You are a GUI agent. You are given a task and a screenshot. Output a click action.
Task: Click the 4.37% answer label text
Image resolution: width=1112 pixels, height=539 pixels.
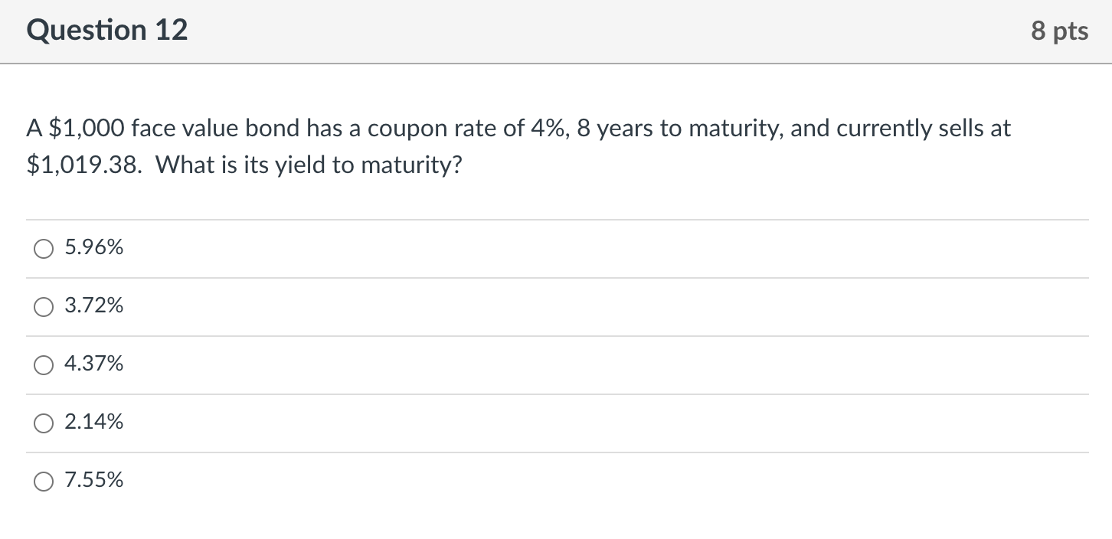93,364
